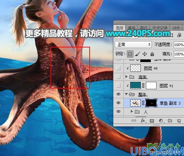Viewport: 184px width, 156px height.
Task: Expand the 人 group
Action: 132,112
